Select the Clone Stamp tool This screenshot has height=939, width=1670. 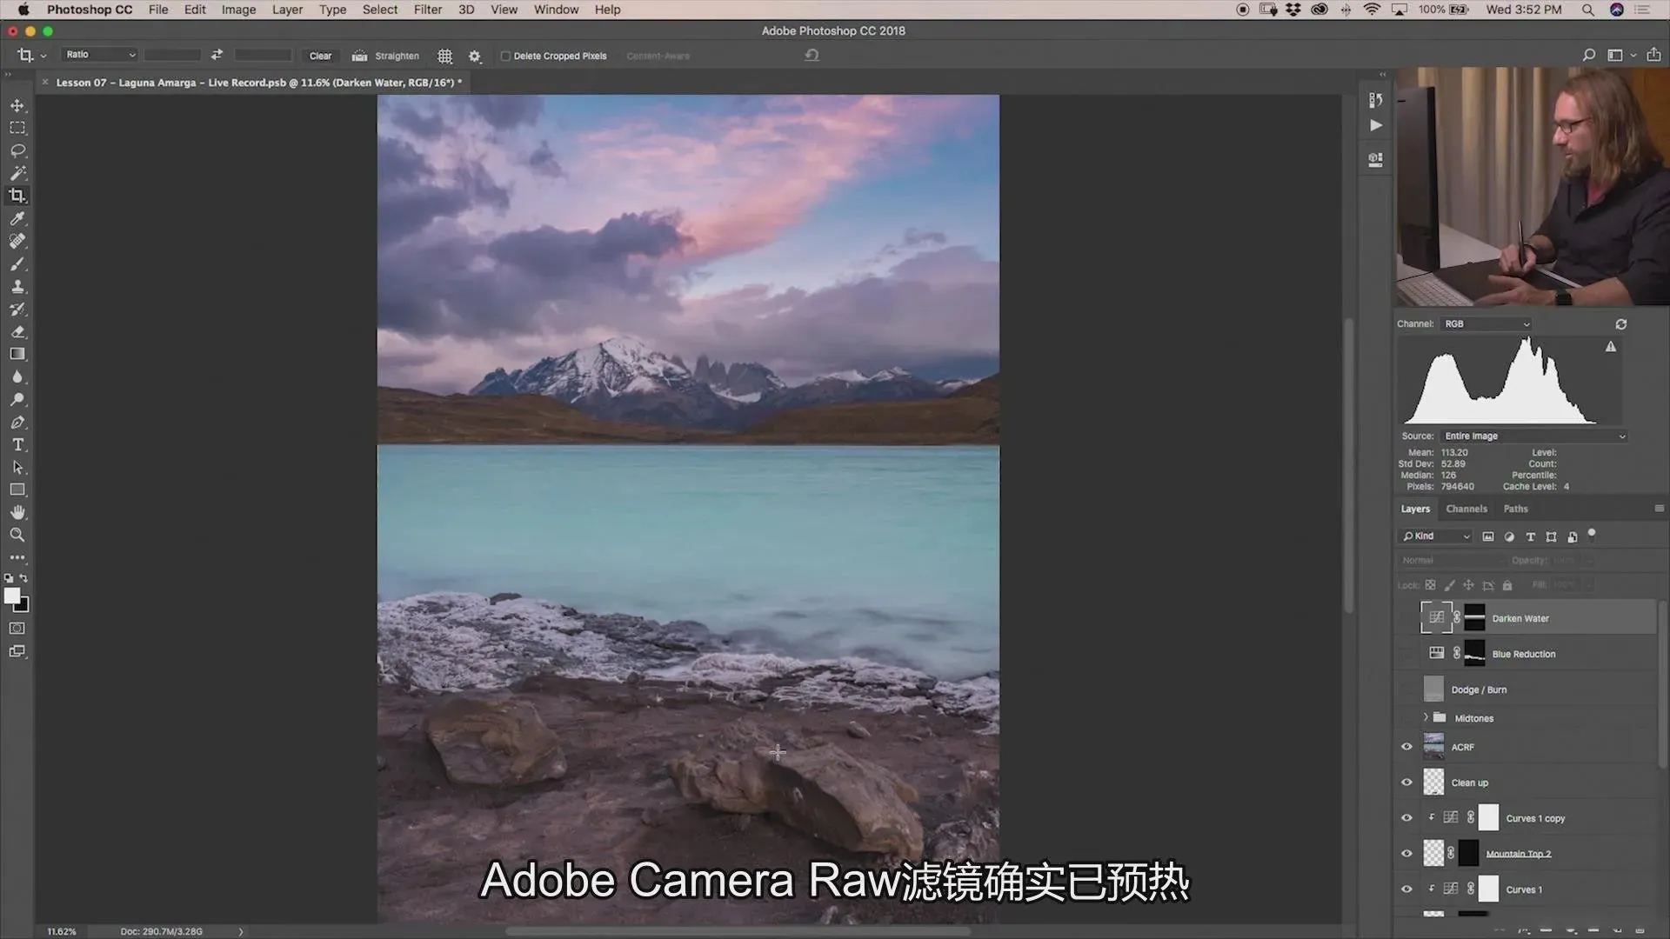[x=17, y=286]
